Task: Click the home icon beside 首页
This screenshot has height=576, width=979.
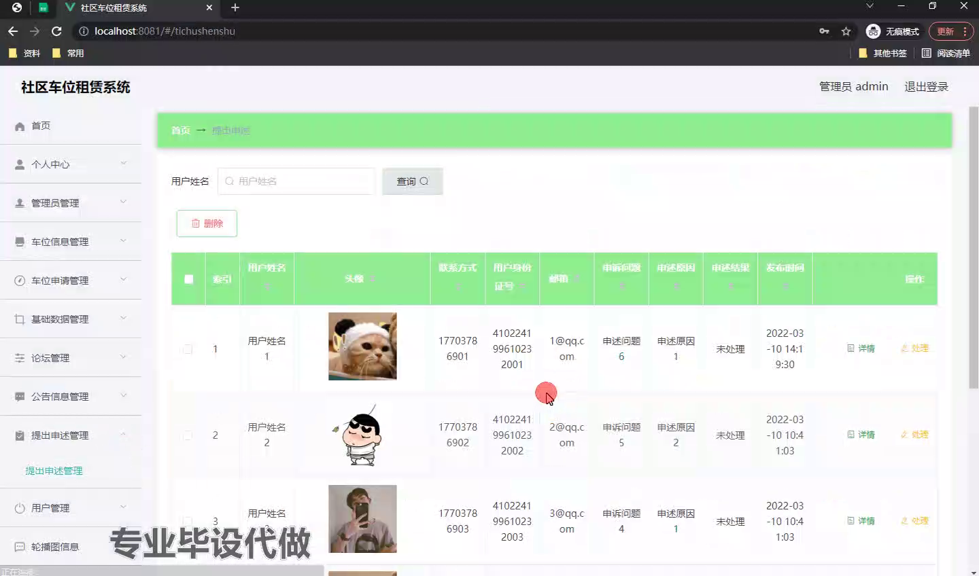Action: [x=20, y=126]
